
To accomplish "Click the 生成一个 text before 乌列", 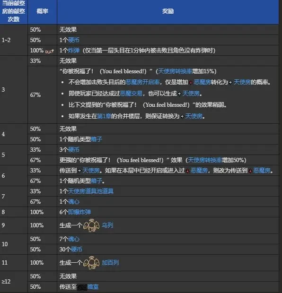I will 70,225.
